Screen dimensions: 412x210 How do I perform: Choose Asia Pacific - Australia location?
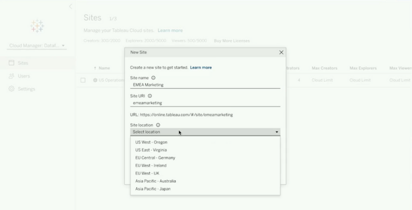tap(205, 181)
